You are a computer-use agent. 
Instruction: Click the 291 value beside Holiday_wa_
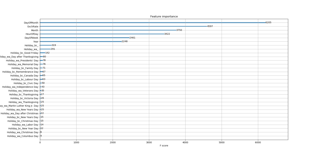click(x=53, y=49)
